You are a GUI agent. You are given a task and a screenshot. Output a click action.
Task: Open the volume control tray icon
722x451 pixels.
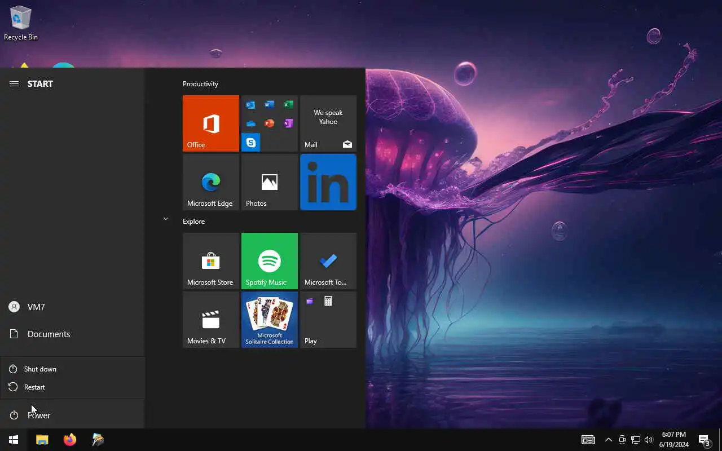tap(648, 440)
